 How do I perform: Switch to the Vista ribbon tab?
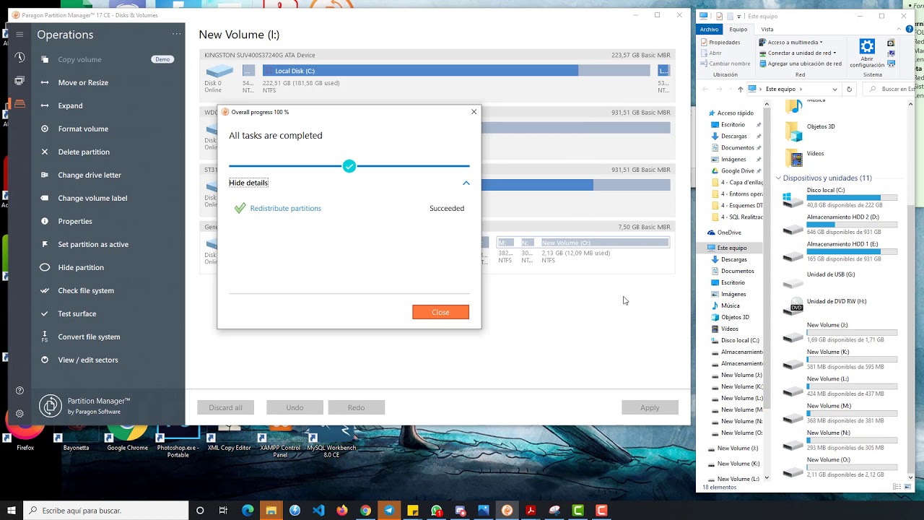767,30
